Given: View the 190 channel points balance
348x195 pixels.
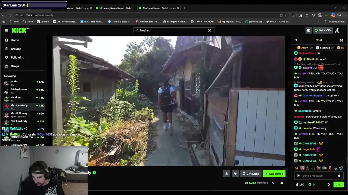Looking at the screenshot, I should coord(300,185).
